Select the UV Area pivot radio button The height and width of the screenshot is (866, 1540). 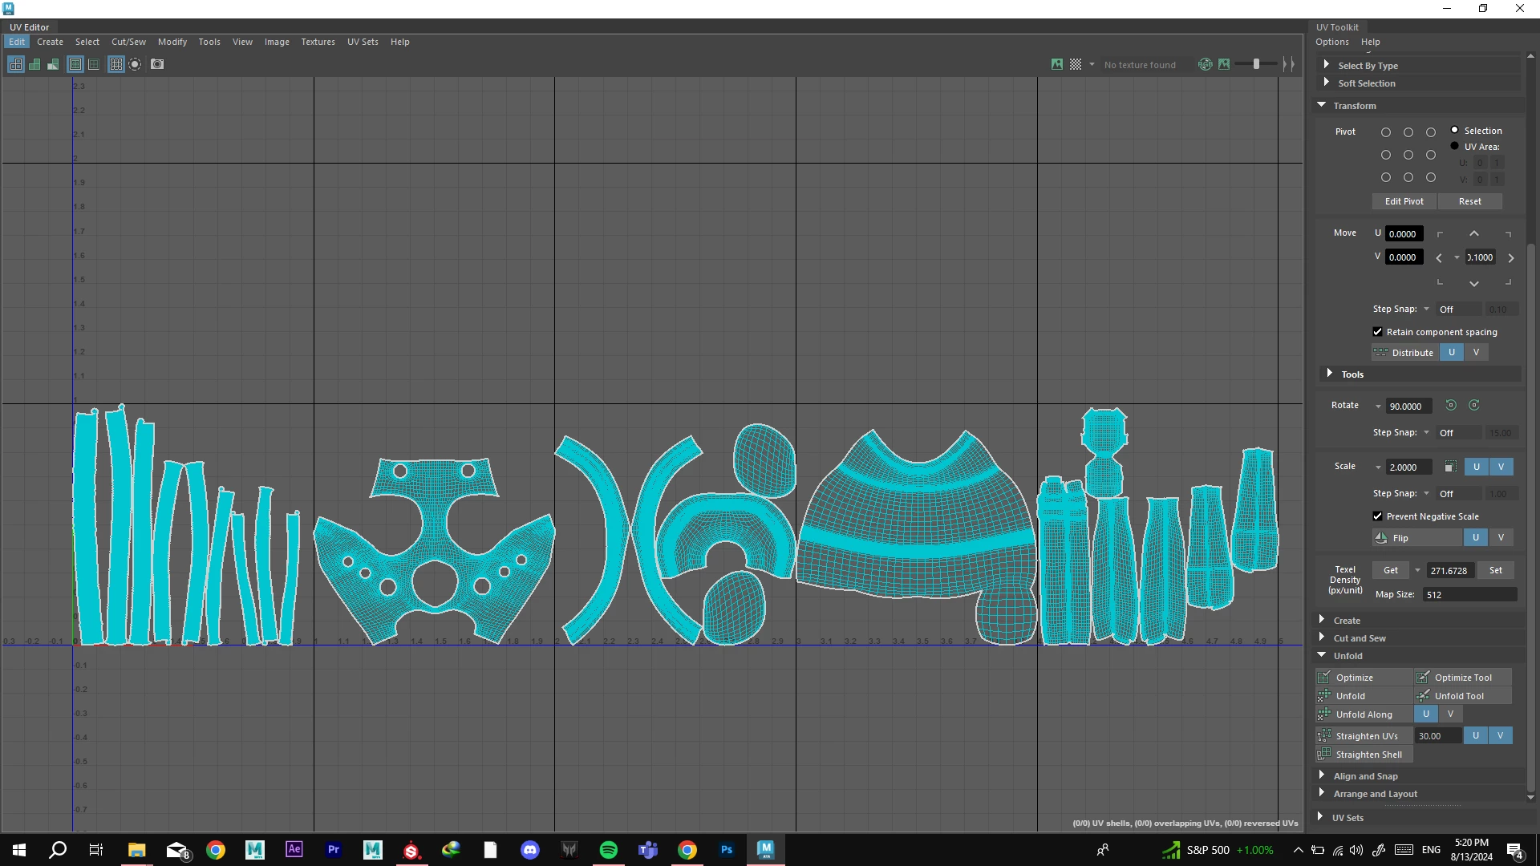(x=1454, y=147)
